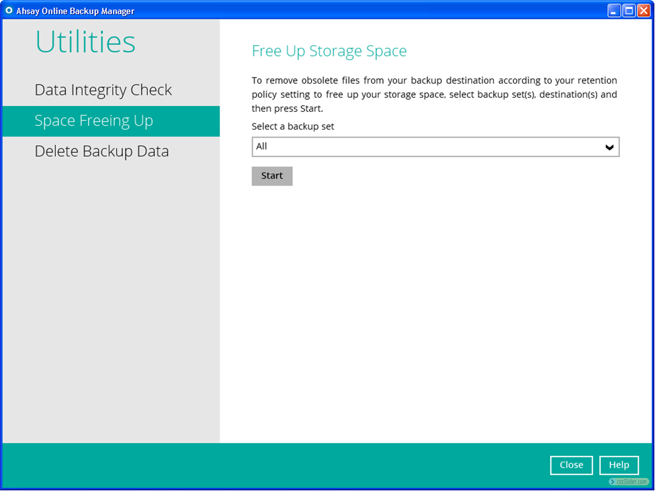Viewport: 655px width, 491px height.
Task: Select Space Freeing Up in the sidebar
Action: 94,121
